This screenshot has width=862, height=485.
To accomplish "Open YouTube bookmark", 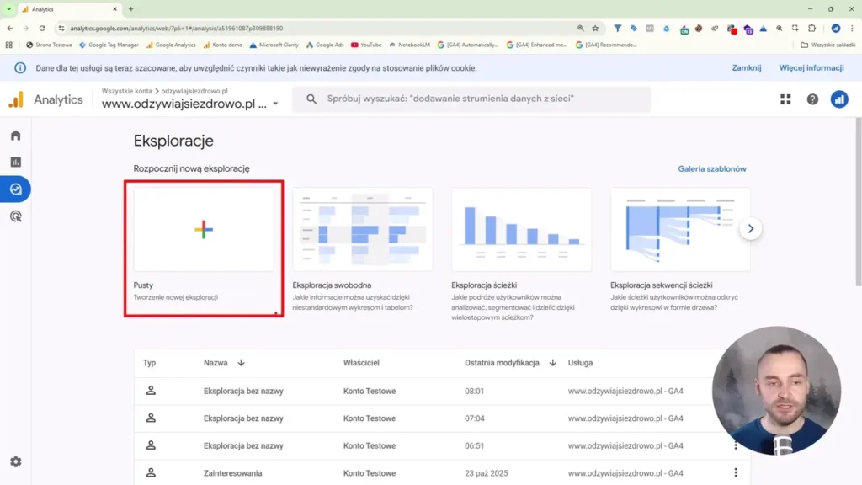I will (366, 45).
